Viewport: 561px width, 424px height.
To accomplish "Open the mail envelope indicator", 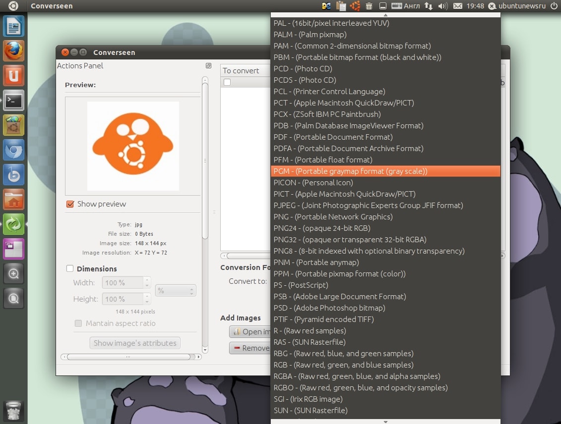I will pyautogui.click(x=458, y=6).
